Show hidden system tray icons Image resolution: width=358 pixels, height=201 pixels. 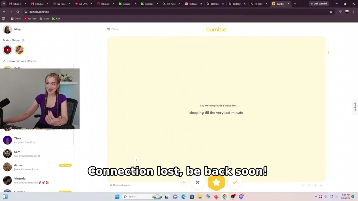click(316, 197)
